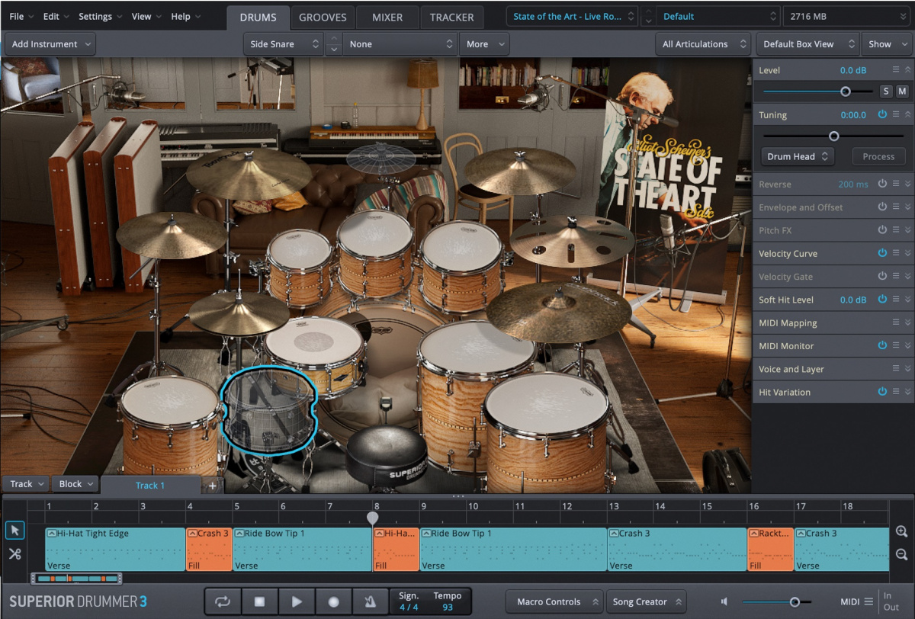Enable loop playback in the transport bar
The width and height of the screenshot is (915, 619).
pos(222,601)
